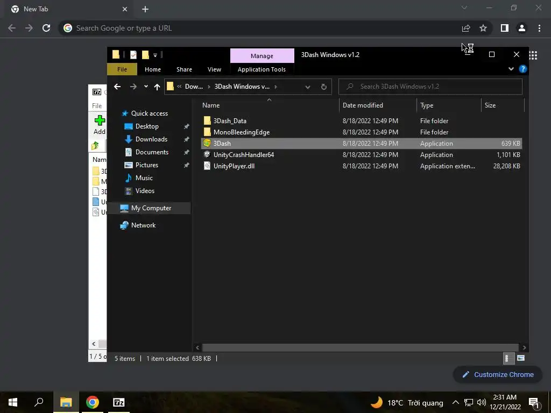Select Network in the navigation pane

click(143, 225)
